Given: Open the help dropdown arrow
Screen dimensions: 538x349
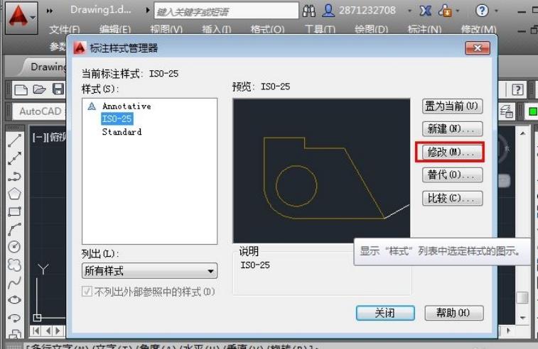Looking at the screenshot, I should coord(496,11).
